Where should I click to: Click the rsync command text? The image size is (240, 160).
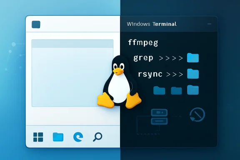click(150, 74)
